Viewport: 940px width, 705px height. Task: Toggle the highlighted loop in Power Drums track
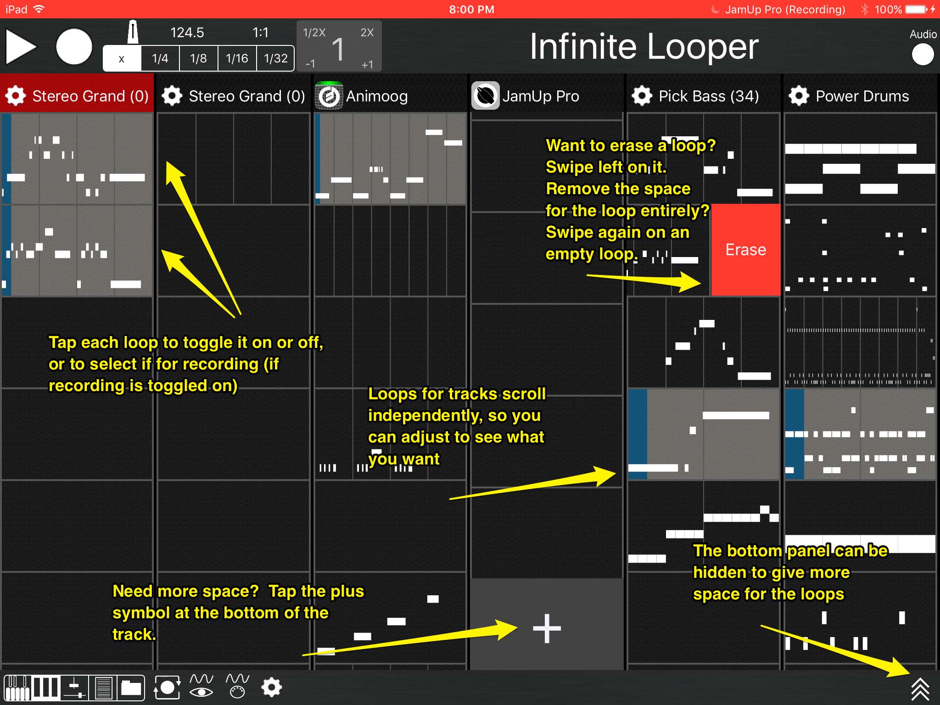861,434
